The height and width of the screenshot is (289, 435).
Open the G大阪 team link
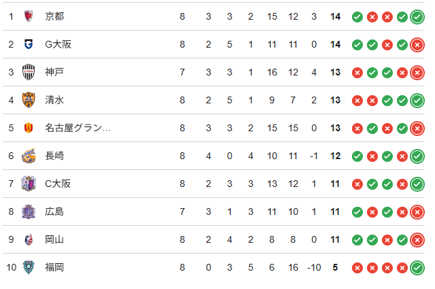click(58, 44)
